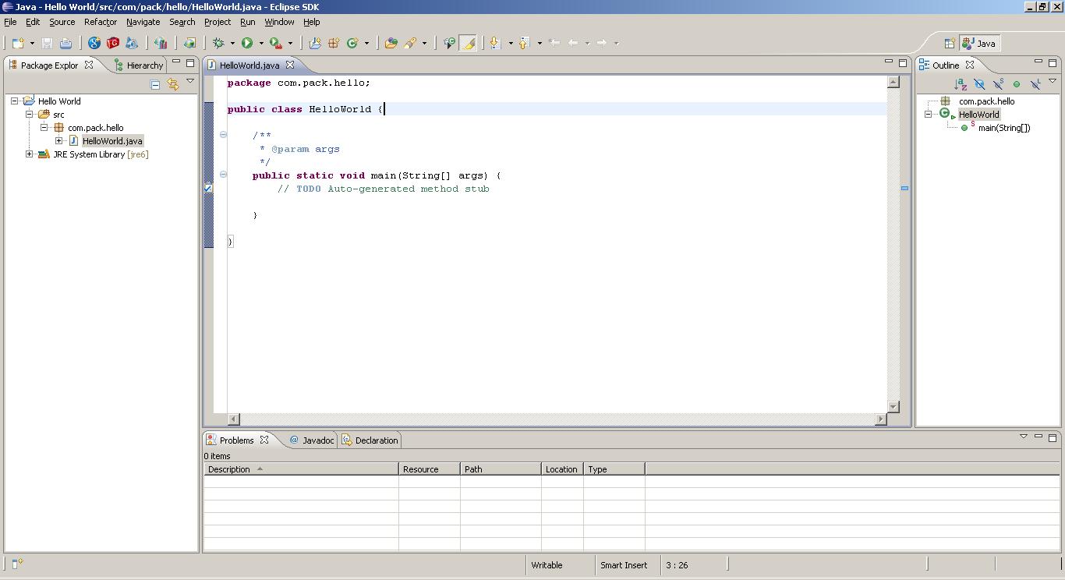Image resolution: width=1065 pixels, height=580 pixels.
Task: Click the Open Type toolbar icon
Action: (x=391, y=43)
